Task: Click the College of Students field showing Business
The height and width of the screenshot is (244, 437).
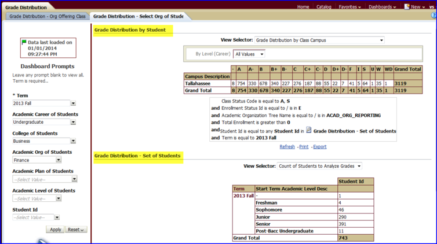Action: (41, 141)
